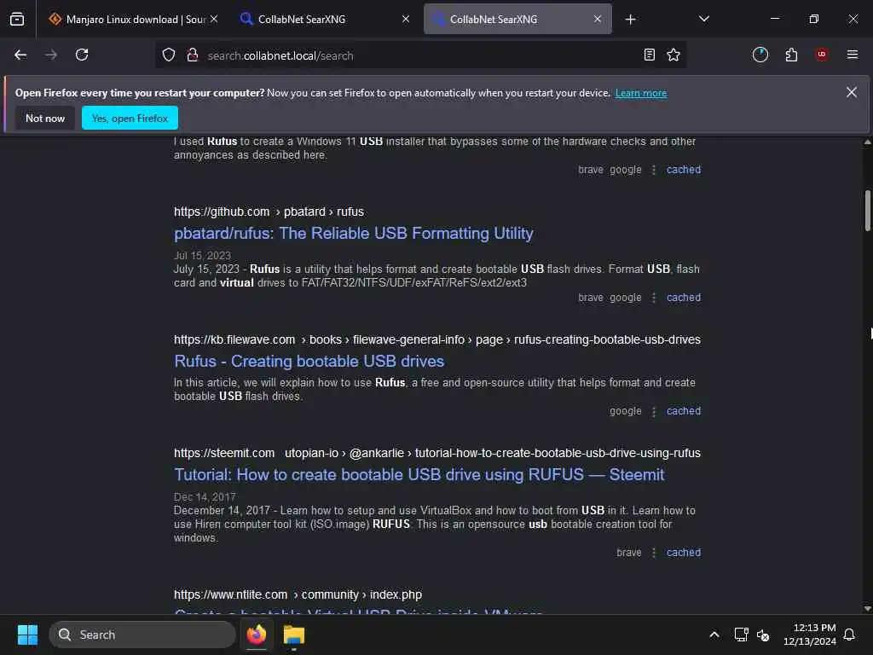Open notifications bell icon
873x655 pixels.
click(x=849, y=635)
